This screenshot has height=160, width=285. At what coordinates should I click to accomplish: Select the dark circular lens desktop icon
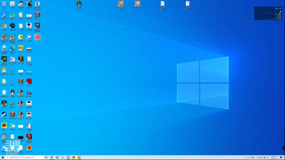point(12,27)
